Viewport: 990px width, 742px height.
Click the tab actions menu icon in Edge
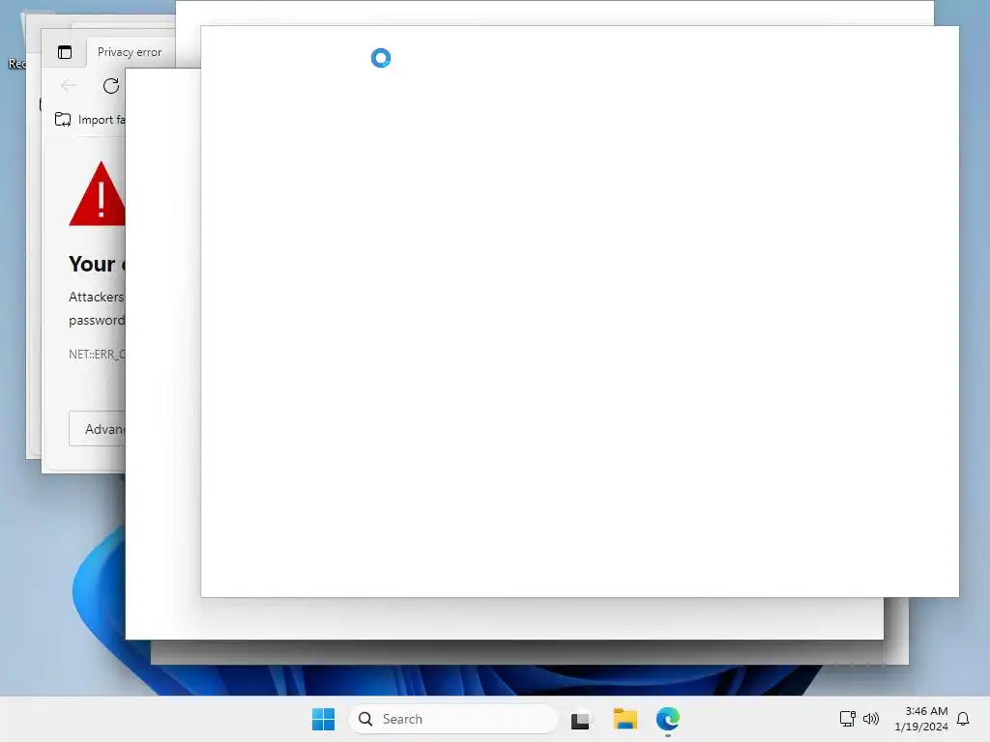tap(65, 52)
